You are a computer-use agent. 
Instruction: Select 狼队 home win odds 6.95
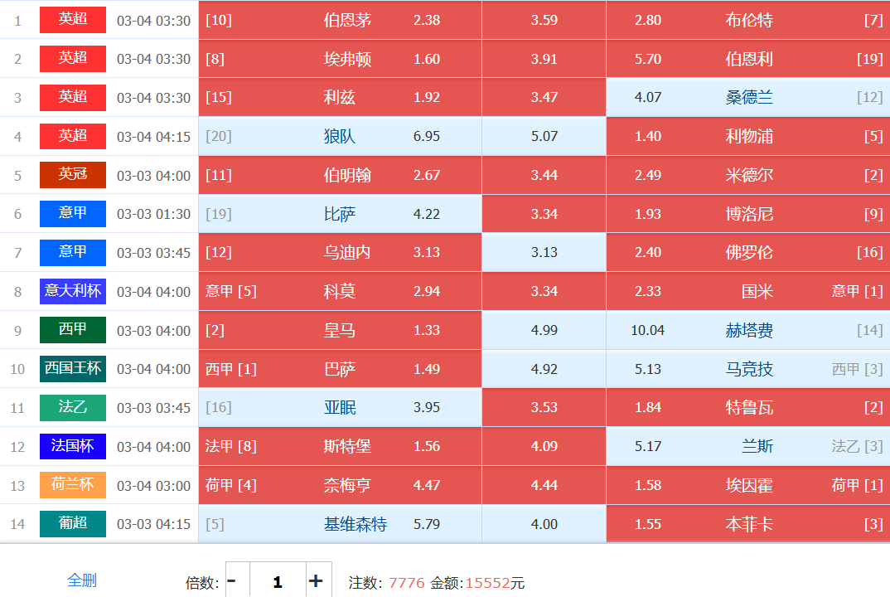click(340, 136)
